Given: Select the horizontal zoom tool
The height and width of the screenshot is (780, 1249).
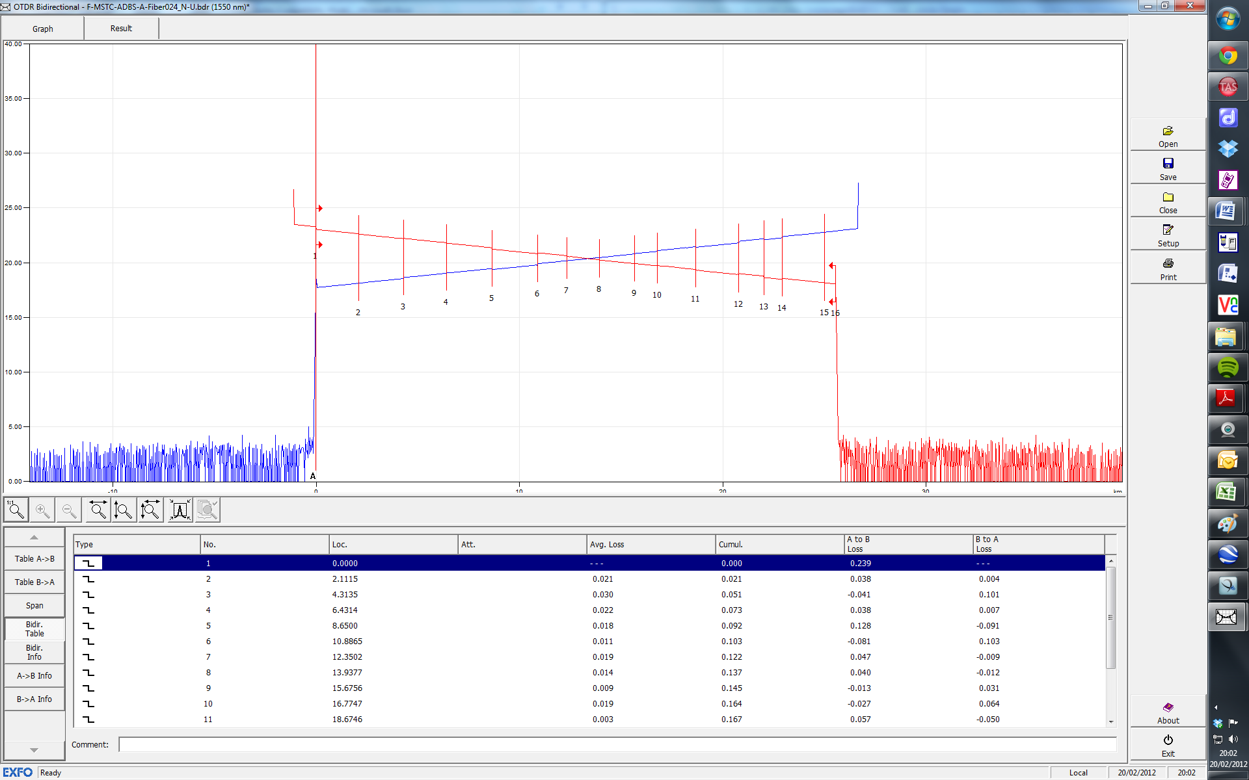Looking at the screenshot, I should point(98,510).
